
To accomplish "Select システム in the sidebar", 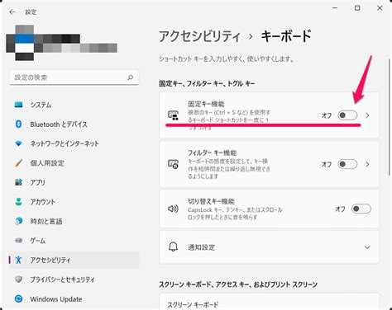I will (74, 105).
